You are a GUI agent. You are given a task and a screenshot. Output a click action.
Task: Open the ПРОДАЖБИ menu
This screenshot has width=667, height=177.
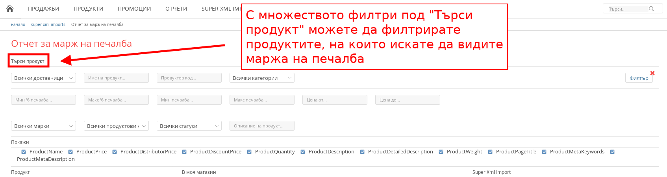click(44, 9)
